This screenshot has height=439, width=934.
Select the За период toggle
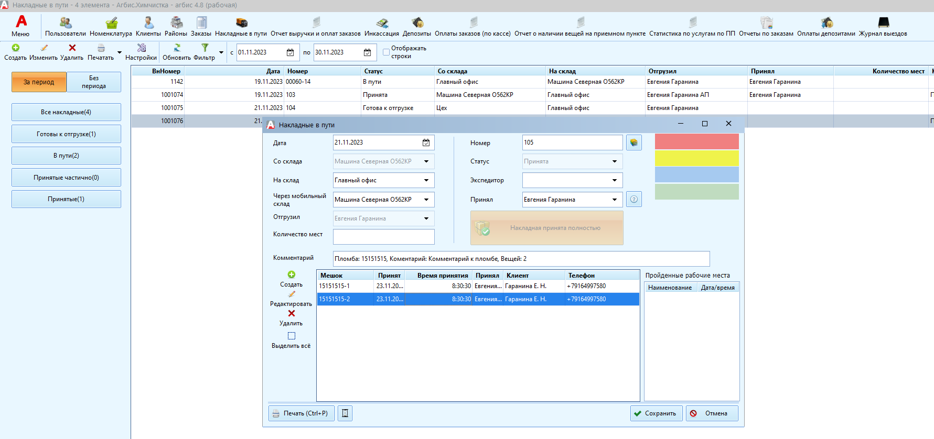tap(39, 82)
